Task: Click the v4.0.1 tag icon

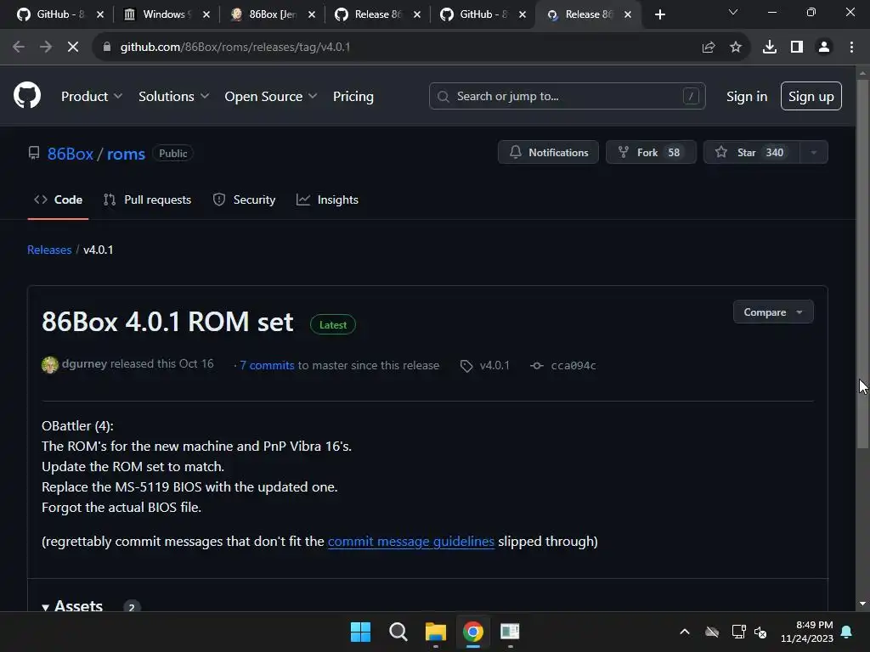Action: click(466, 366)
